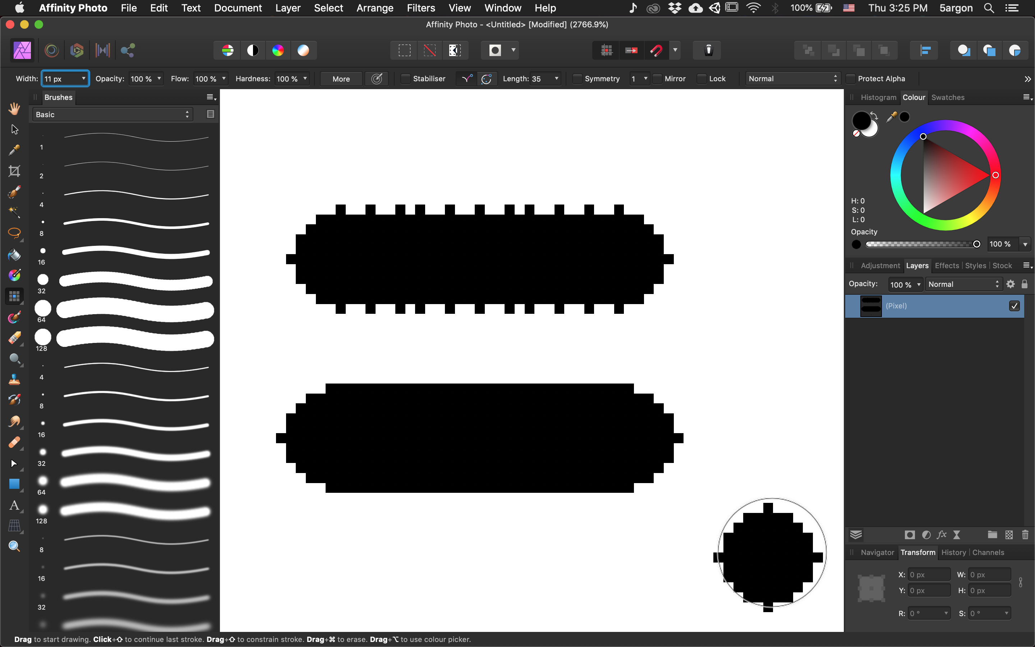This screenshot has height=647, width=1035.
Task: Toggle the Assistant Manager icon
Action: click(708, 50)
